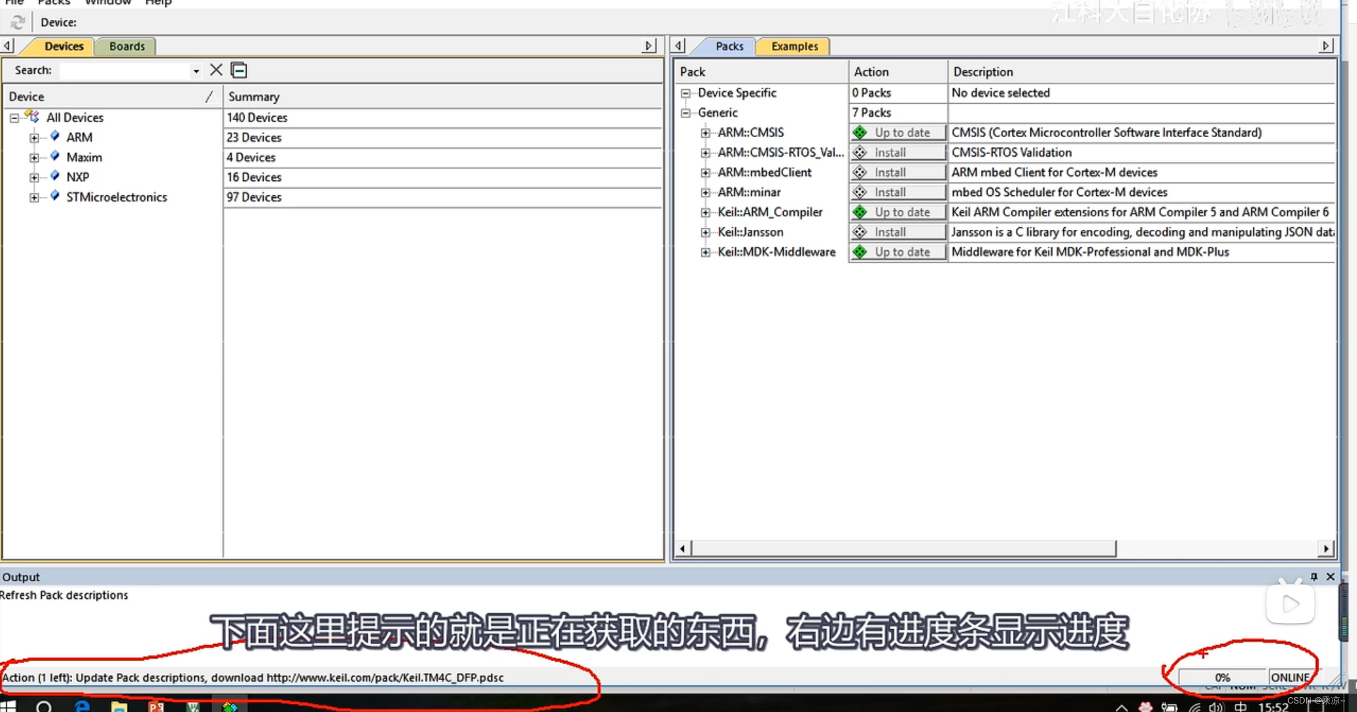Click the video play overlay button
The width and height of the screenshot is (1357, 712).
[1290, 603]
